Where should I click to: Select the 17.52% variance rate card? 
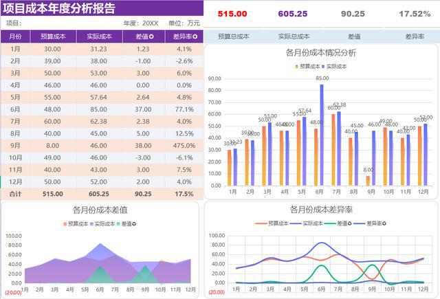[x=415, y=14]
